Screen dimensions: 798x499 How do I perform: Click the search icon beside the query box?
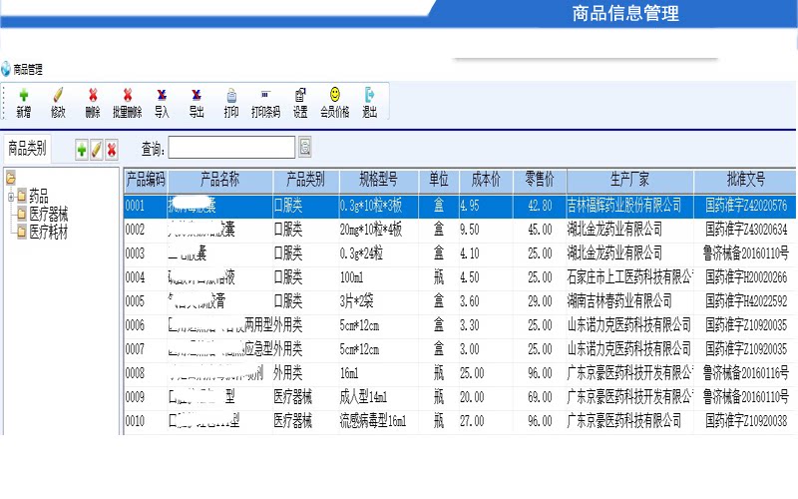click(x=305, y=147)
